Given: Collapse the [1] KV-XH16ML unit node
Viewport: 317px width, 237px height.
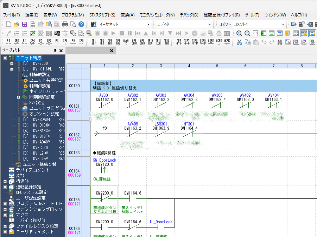Looking at the screenshot, I should pyautogui.click(x=12, y=69).
